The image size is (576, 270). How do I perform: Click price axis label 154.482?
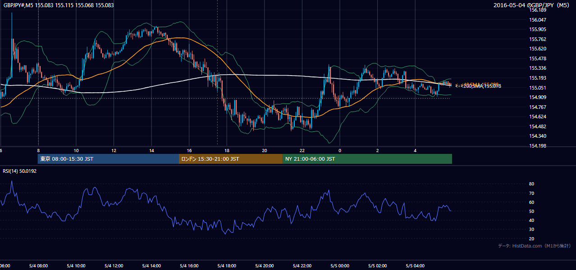pos(538,126)
